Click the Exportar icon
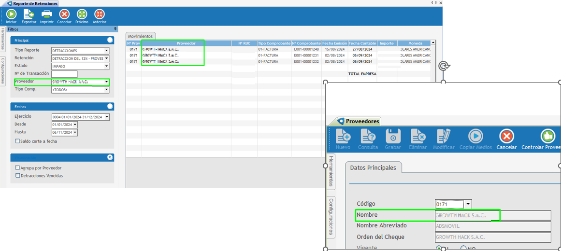561x251 pixels. coord(29,14)
